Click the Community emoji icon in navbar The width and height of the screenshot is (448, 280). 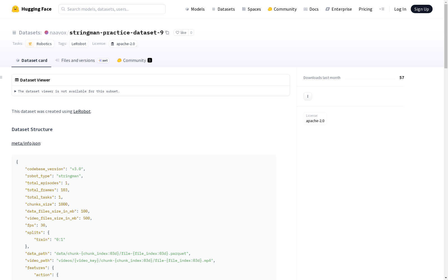pos(270,9)
